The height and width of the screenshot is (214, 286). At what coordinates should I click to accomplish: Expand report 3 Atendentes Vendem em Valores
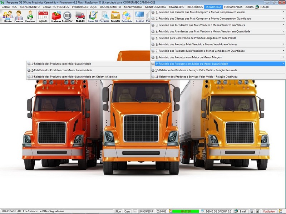tap(218, 25)
